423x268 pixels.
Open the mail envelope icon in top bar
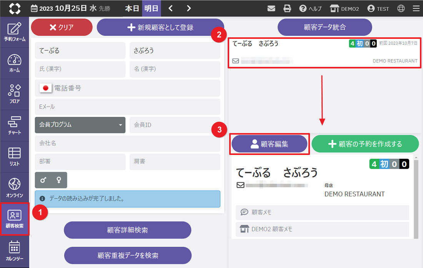click(x=271, y=8)
